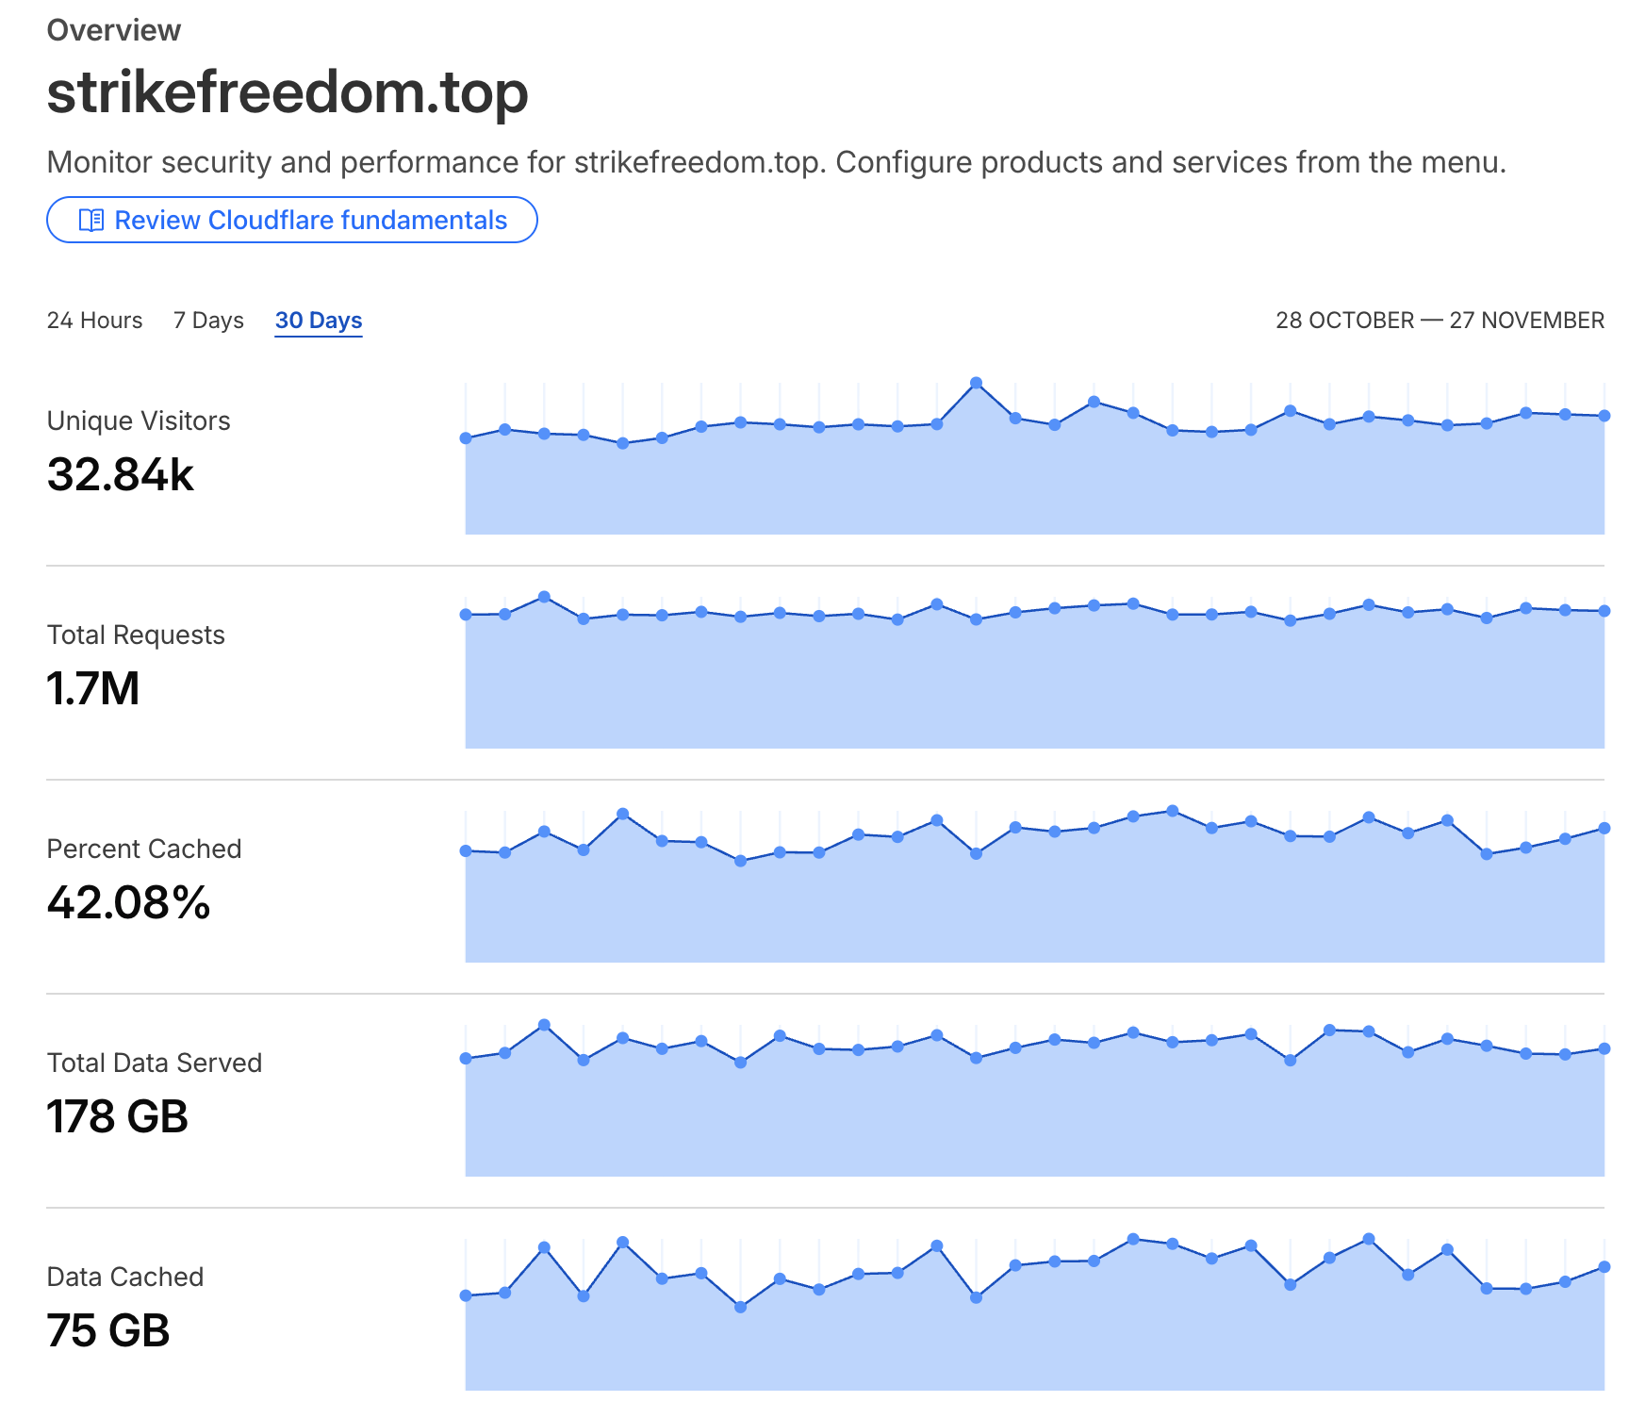
Task: Click the Overview breadcrumb text
Action: pyautogui.click(x=114, y=30)
